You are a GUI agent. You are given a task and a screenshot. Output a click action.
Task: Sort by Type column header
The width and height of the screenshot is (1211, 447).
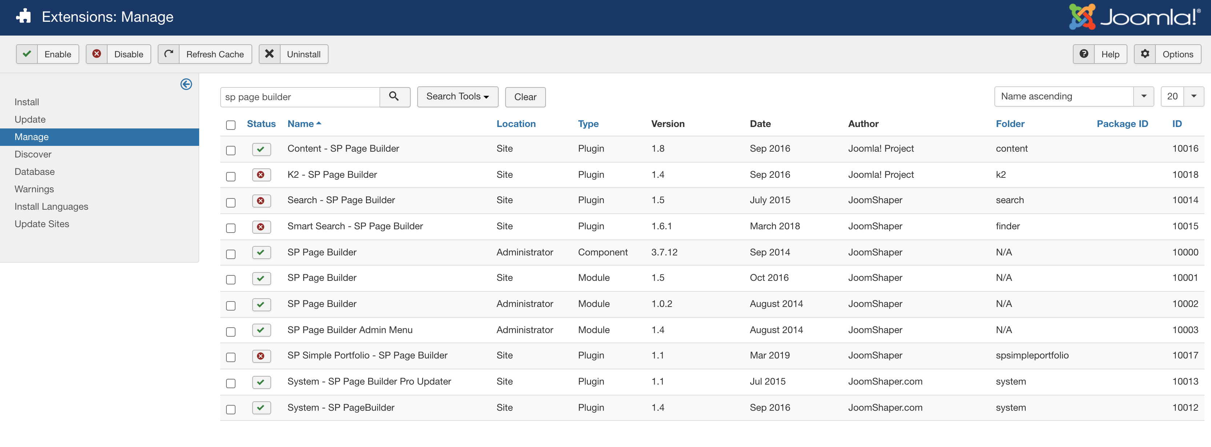pyautogui.click(x=588, y=123)
